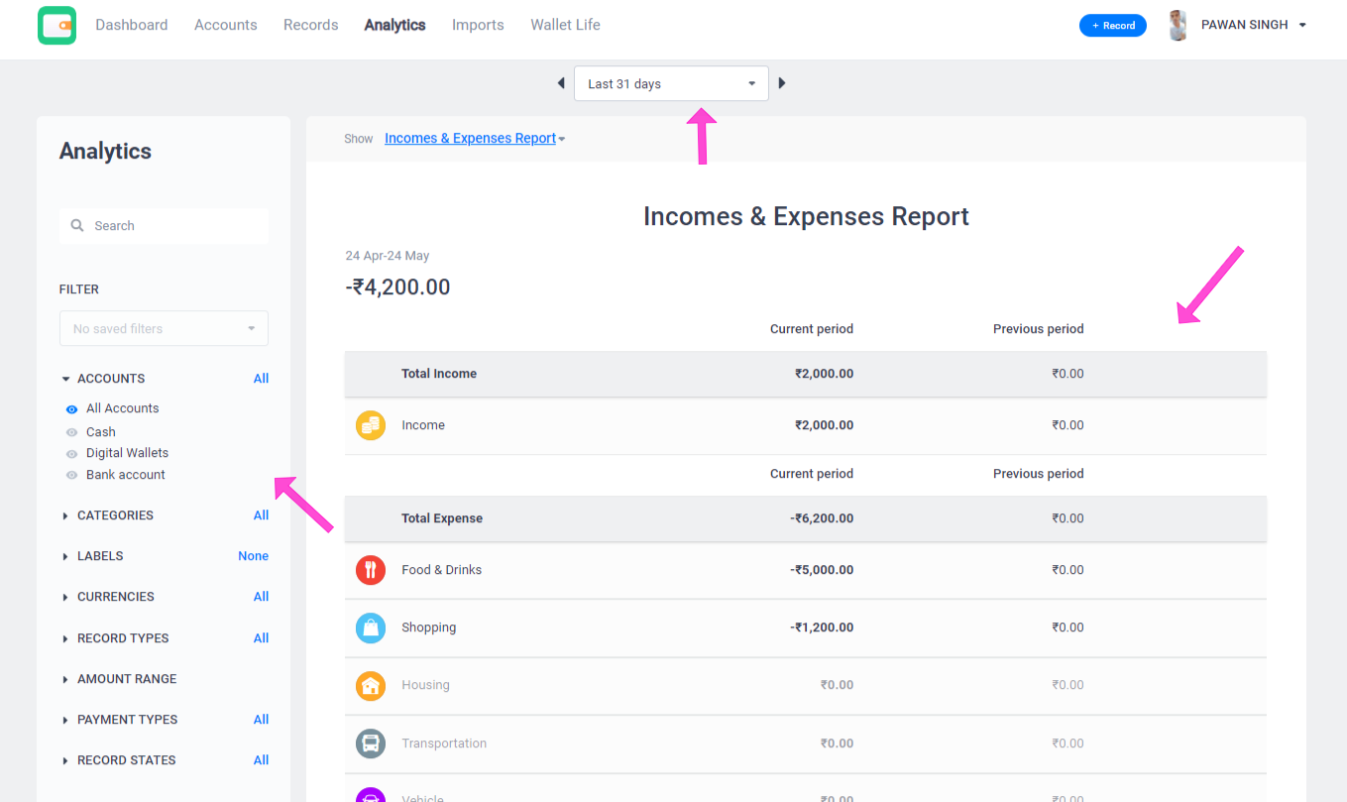Click the green Wallet app logo

click(56, 25)
